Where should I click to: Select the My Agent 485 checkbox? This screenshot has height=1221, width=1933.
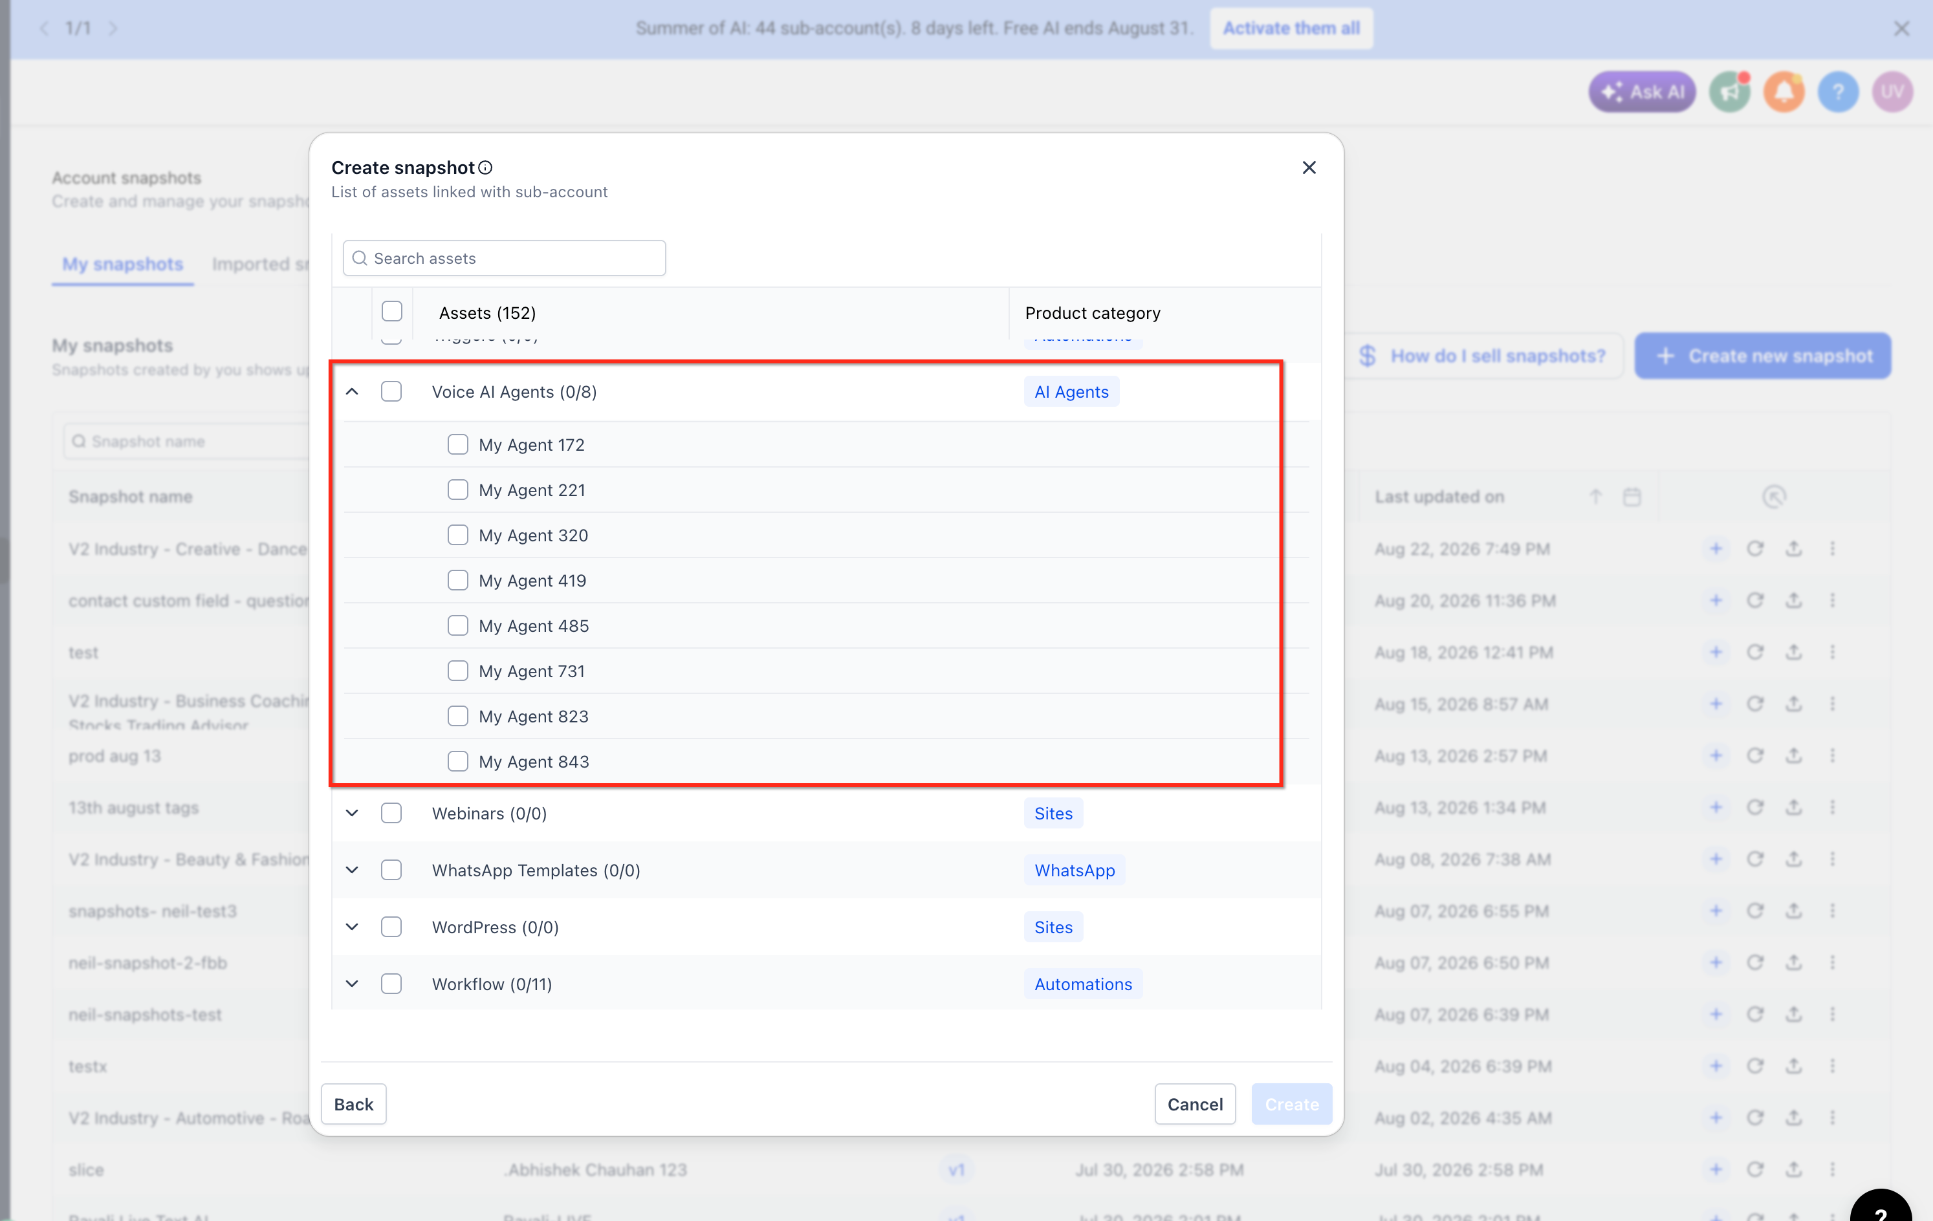(x=457, y=626)
